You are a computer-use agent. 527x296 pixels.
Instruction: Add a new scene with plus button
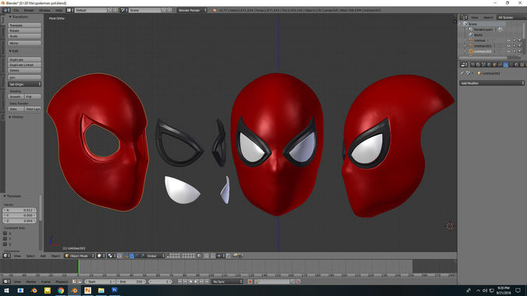(x=164, y=10)
